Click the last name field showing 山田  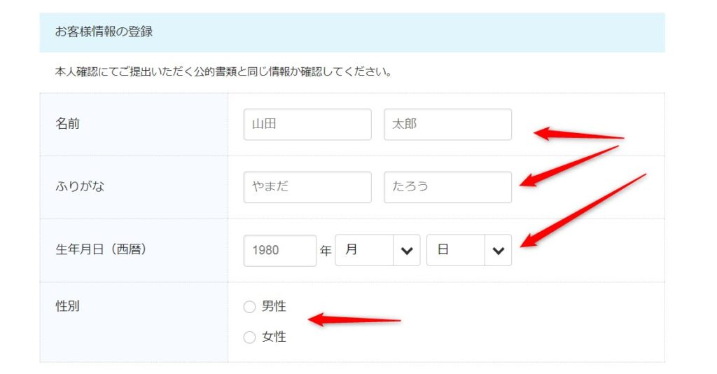pyautogui.click(x=307, y=125)
